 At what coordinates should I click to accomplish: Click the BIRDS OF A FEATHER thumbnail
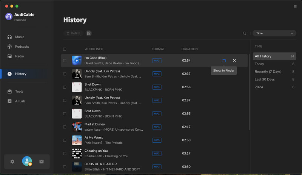click(x=77, y=167)
